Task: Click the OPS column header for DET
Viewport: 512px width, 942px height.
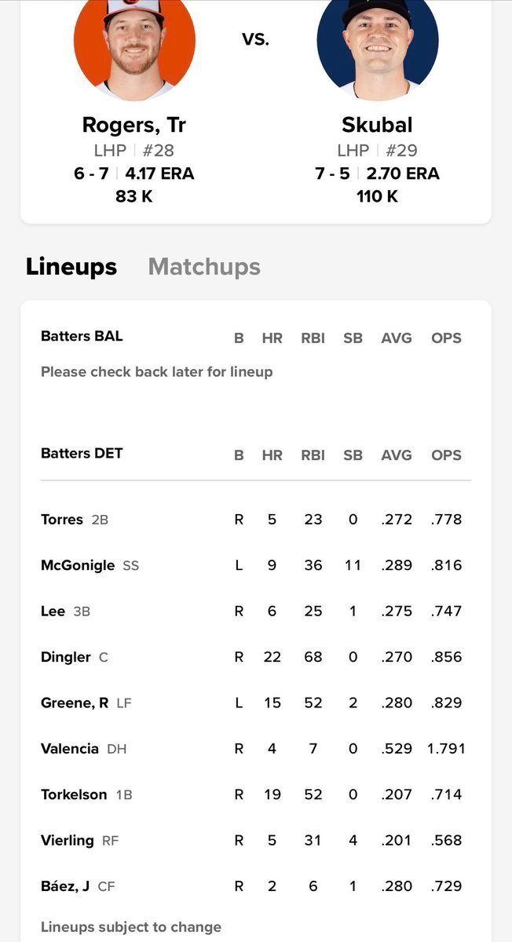Action: [x=446, y=455]
